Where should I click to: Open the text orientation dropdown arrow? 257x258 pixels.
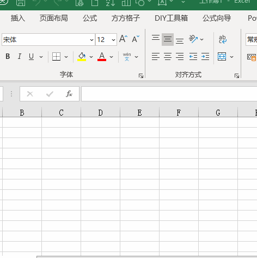coord(201,39)
